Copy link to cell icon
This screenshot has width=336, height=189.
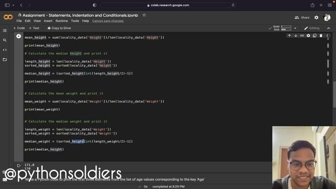pos(302,36)
